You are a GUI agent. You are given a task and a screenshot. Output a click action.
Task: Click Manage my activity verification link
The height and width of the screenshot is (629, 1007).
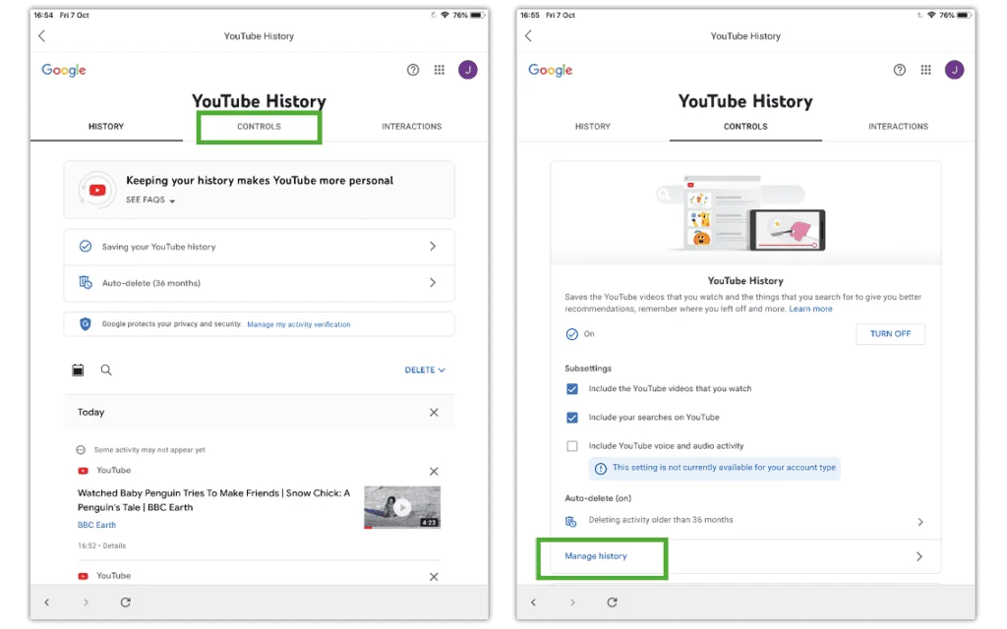(x=299, y=324)
